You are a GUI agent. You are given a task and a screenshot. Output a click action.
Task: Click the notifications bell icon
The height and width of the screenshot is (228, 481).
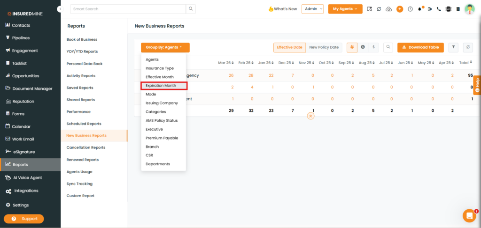click(420, 9)
